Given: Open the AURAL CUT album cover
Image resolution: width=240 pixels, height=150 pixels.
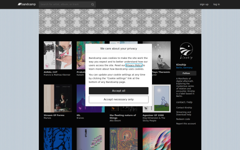Looking at the screenshot, I should pos(58,55).
